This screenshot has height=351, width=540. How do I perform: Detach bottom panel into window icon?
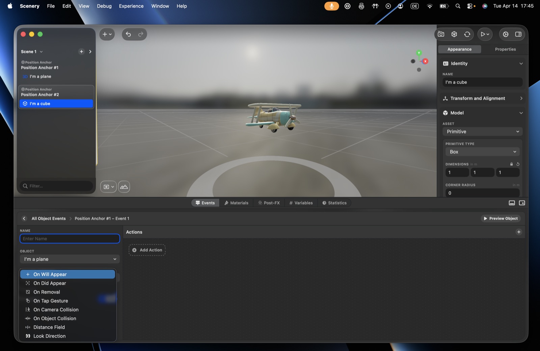pyautogui.click(x=522, y=203)
